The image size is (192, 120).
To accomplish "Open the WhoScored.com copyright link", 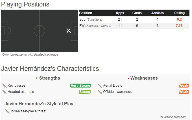I will click(173, 117).
